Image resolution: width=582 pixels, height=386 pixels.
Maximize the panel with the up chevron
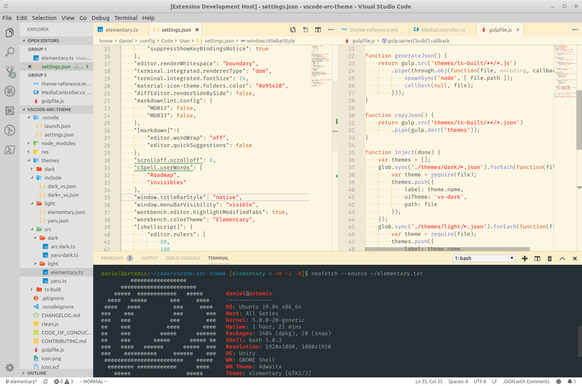click(562, 259)
